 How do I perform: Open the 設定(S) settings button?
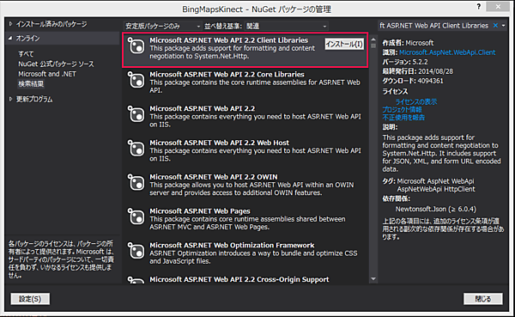[x=30, y=299]
